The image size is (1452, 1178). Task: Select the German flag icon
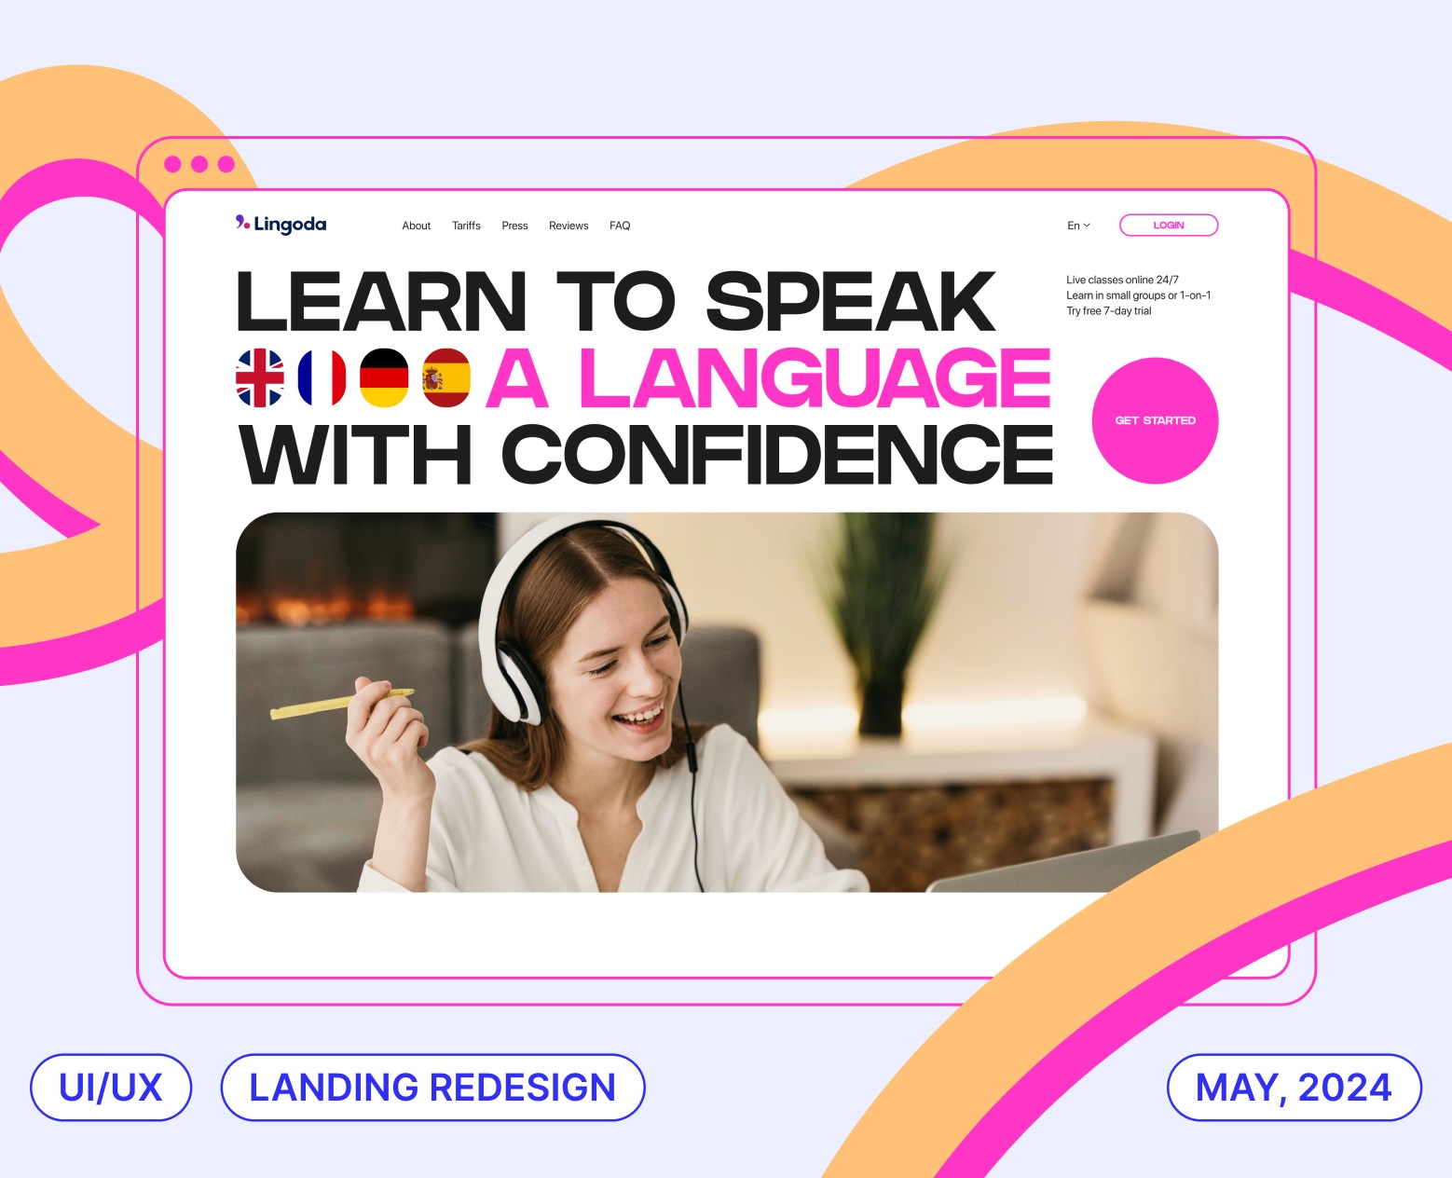point(384,377)
